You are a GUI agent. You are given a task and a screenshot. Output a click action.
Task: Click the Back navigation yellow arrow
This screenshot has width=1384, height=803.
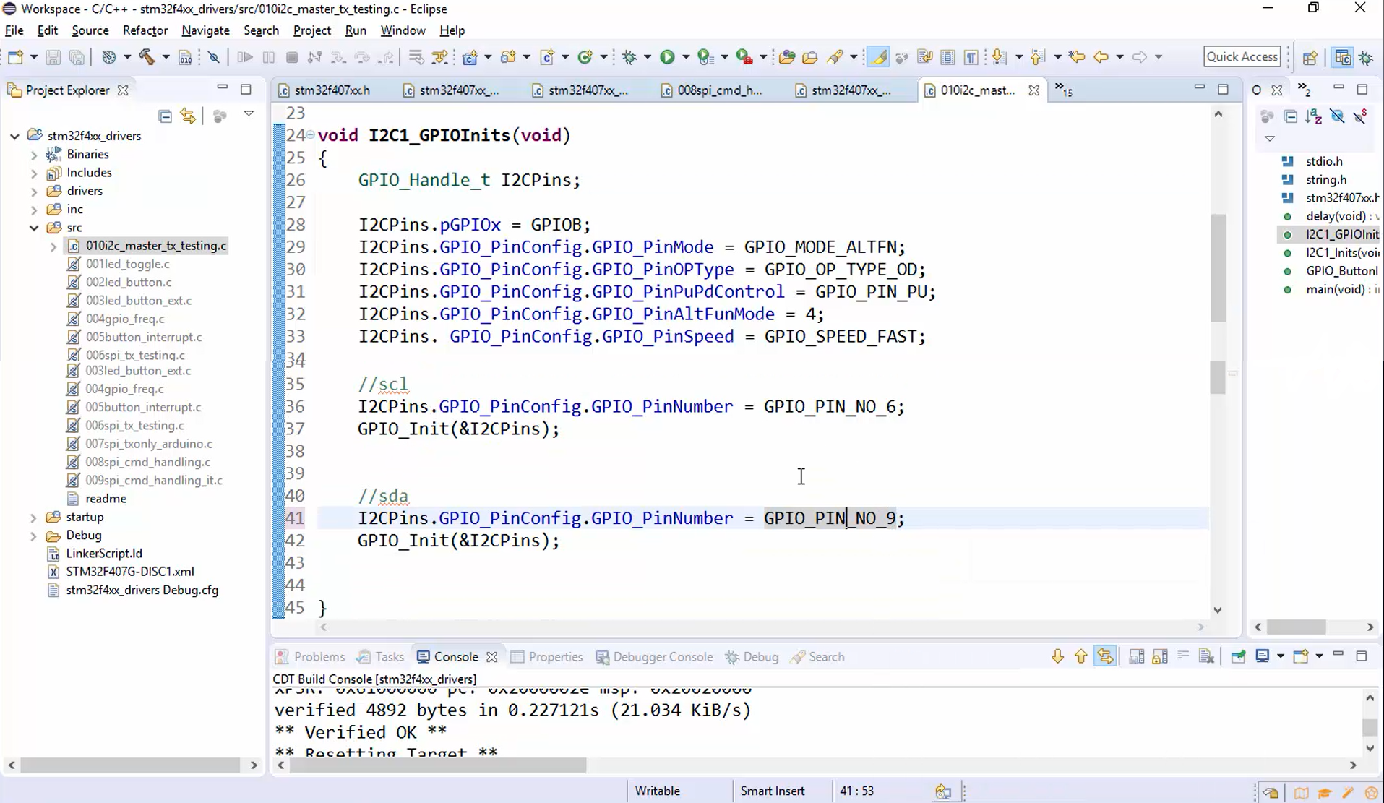click(x=1101, y=57)
